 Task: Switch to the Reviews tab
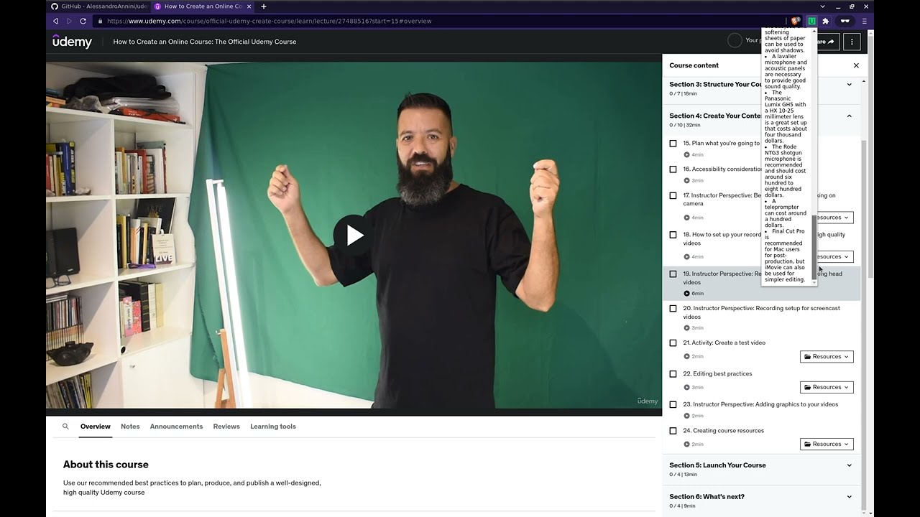click(226, 426)
